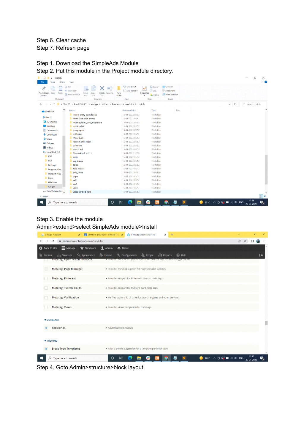
Task: Collapse the SIMPLEADS section
Action: 52,320
